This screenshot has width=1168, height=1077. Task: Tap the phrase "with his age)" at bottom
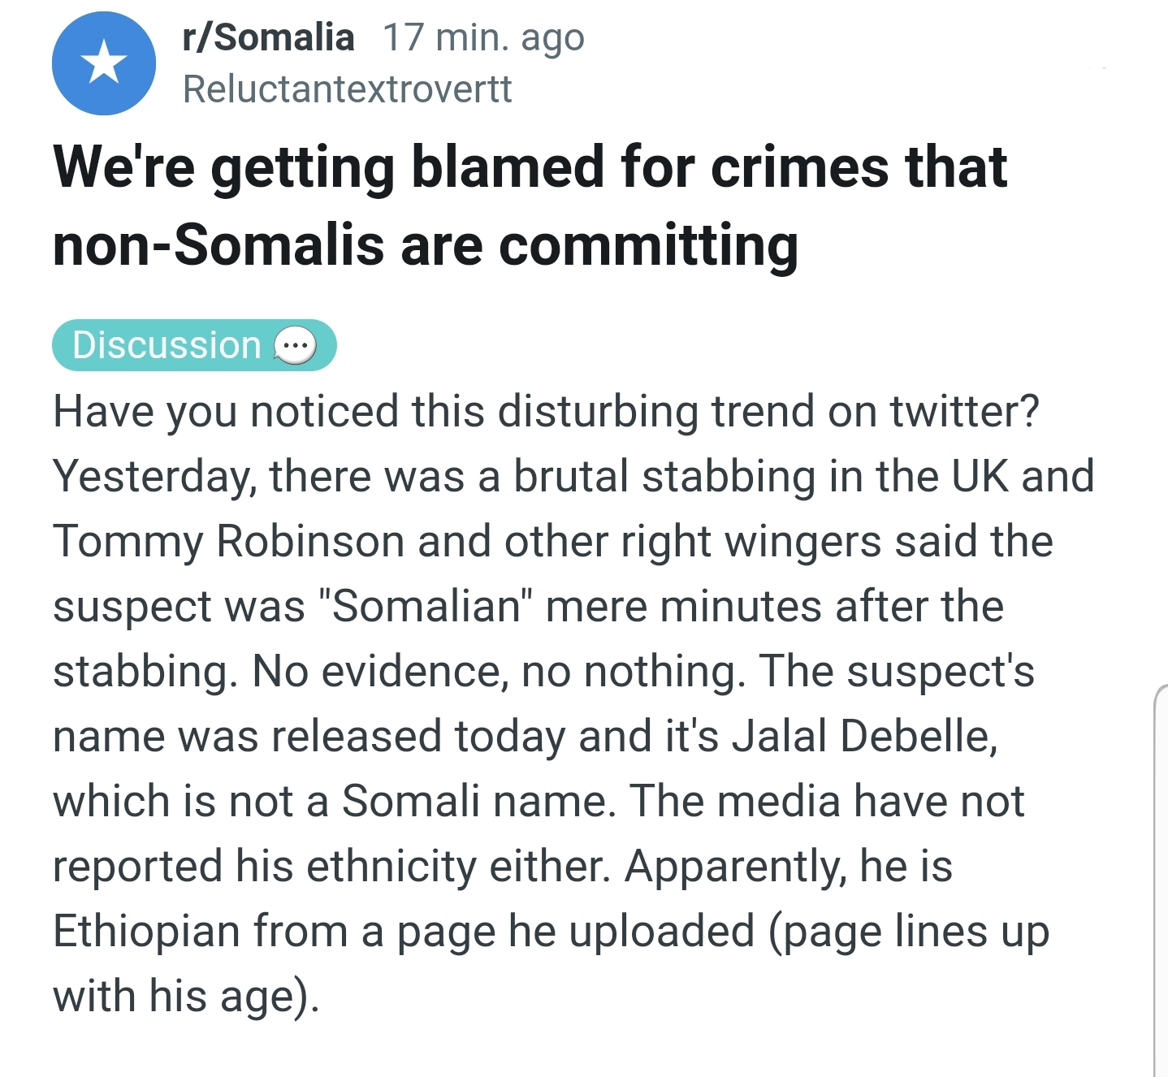[186, 996]
